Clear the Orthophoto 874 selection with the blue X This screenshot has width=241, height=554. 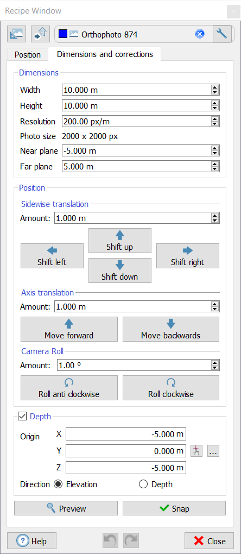[200, 34]
